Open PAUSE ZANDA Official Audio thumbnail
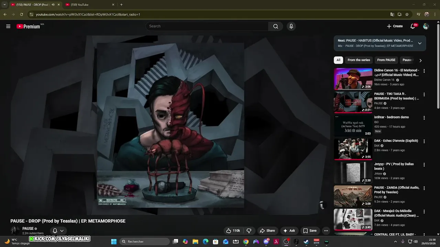Viewport: 440px width, 247px height. (x=353, y=196)
